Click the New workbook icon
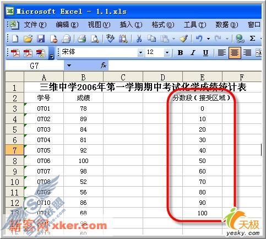This screenshot has width=266, height=239. click(x=15, y=39)
